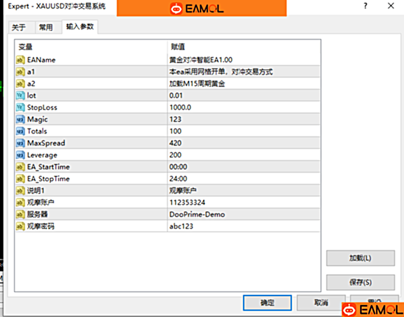This screenshot has width=404, height=317.
Task: Click the integer icon beside Magic
Action: point(20,119)
